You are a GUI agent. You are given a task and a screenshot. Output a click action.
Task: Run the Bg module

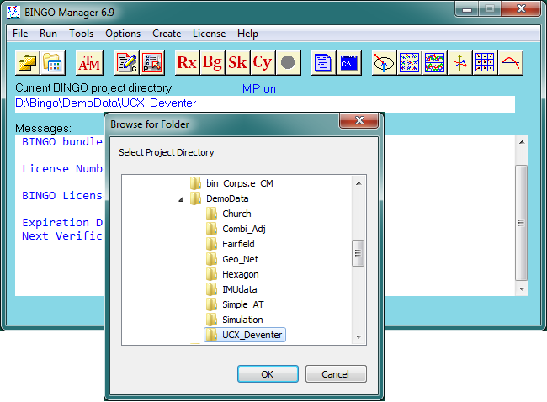coord(212,63)
